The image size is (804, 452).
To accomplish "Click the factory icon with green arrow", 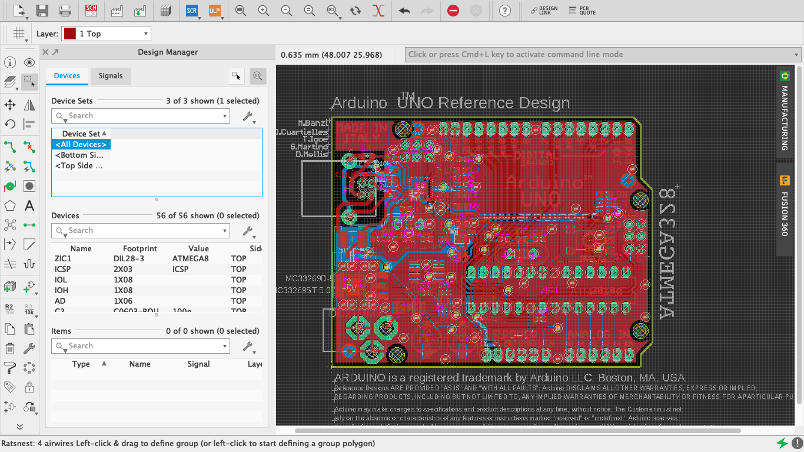I will pyautogui.click(x=139, y=11).
